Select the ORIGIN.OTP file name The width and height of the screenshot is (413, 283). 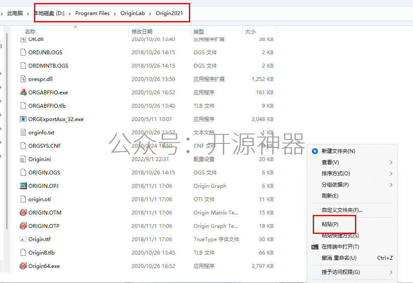click(44, 226)
